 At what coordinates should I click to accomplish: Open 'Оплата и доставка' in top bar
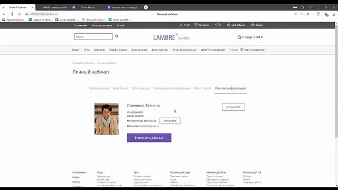click(102, 25)
